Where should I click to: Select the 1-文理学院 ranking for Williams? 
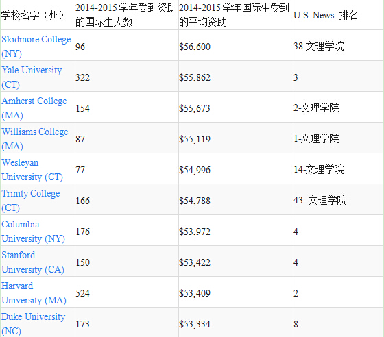[316, 138]
